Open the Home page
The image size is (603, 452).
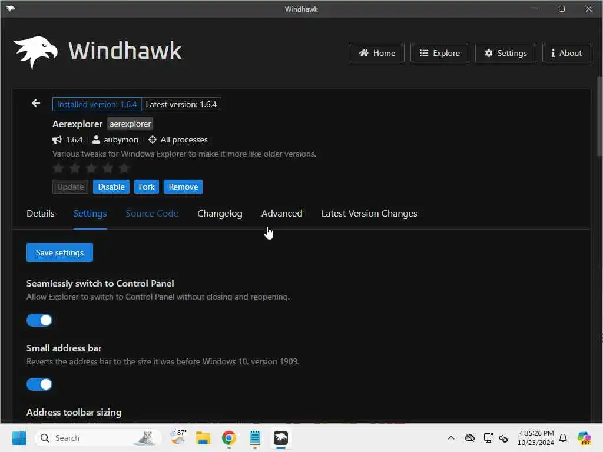[377, 53]
